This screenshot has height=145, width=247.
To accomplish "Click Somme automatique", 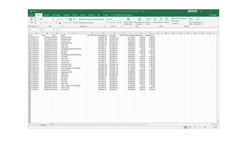I will (x=179, y=19).
